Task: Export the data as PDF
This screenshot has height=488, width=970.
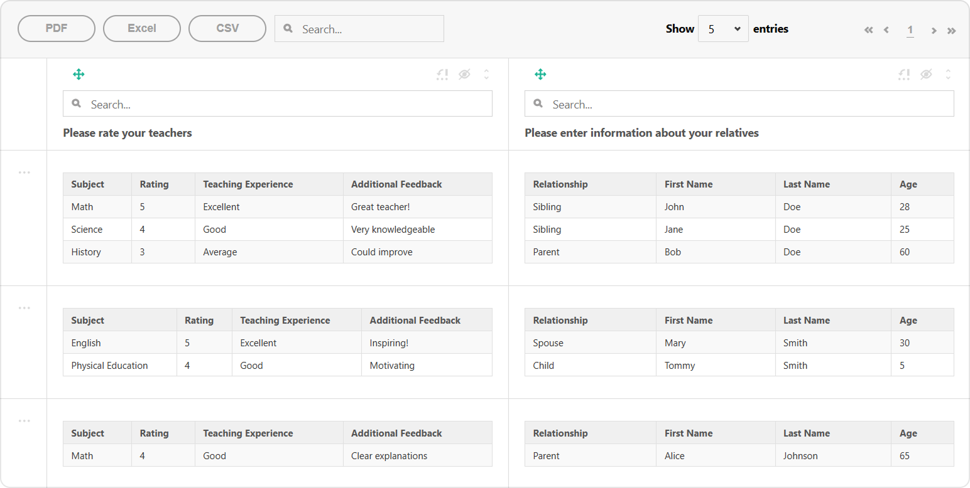Action: tap(57, 28)
